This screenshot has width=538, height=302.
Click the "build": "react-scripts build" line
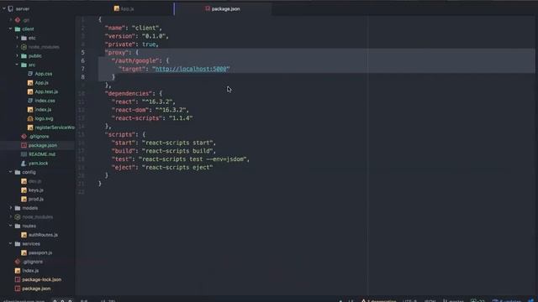pos(164,151)
